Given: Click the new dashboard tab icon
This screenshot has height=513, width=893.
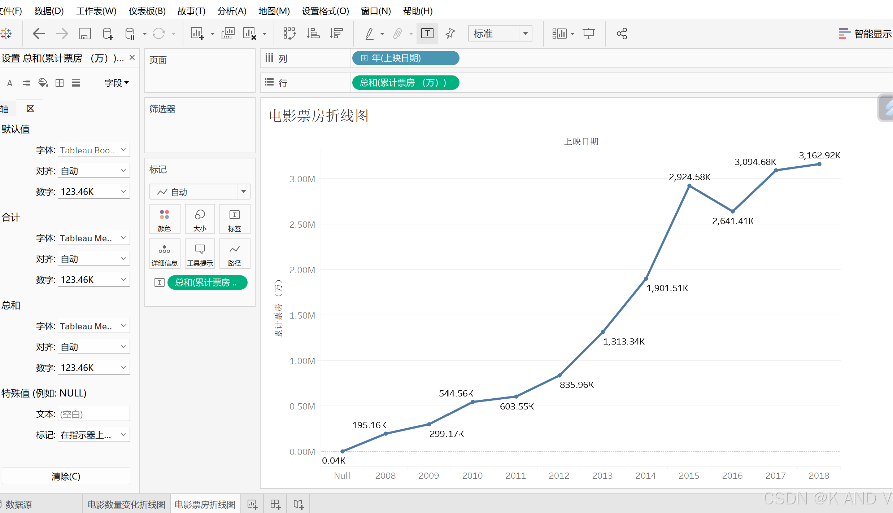Looking at the screenshot, I should pos(275,504).
